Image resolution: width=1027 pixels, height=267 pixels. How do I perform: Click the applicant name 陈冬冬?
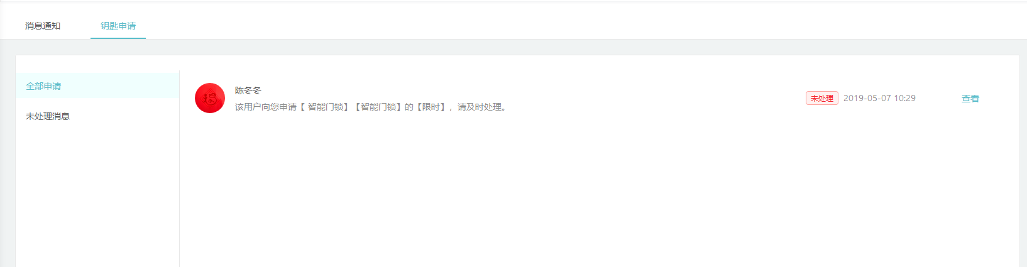[x=248, y=90]
